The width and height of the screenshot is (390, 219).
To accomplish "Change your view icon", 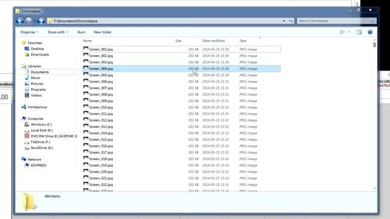I will click(342, 32).
